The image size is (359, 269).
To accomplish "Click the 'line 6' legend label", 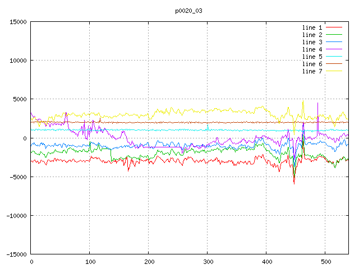I will point(312,64).
